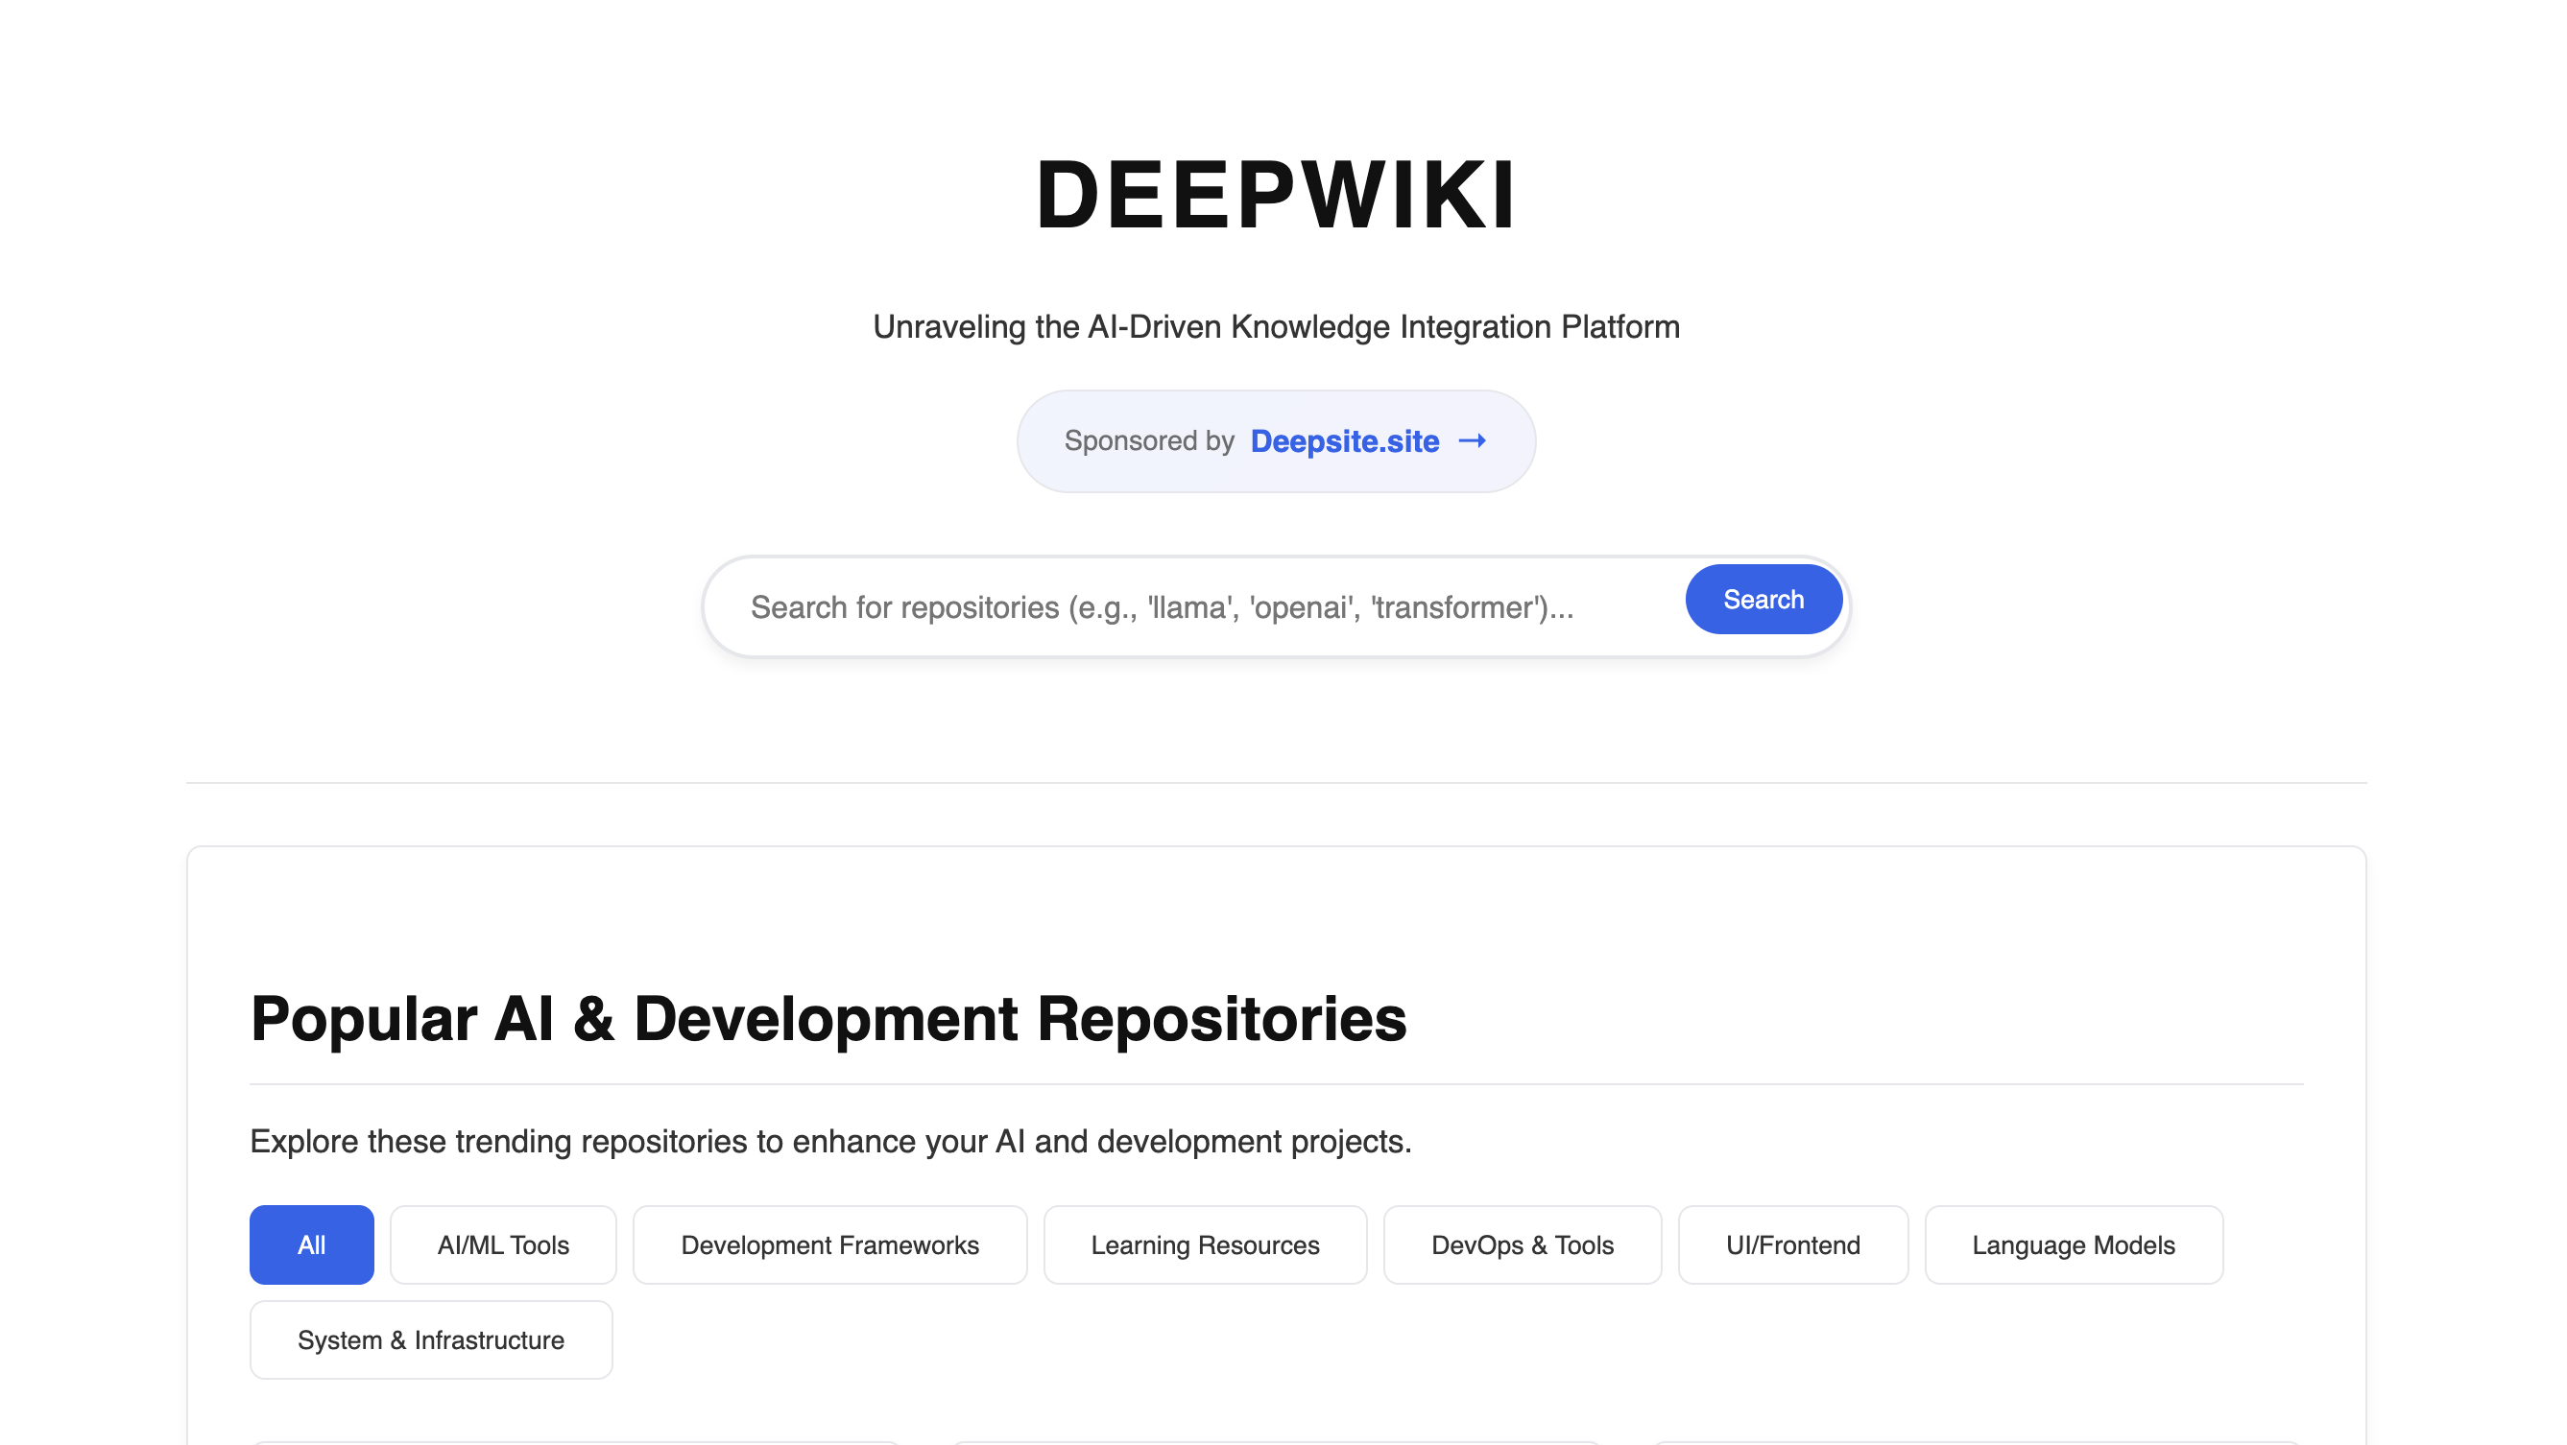Pick the System & Infrastructure filter
2567x1445 pixels.
pyautogui.click(x=430, y=1339)
